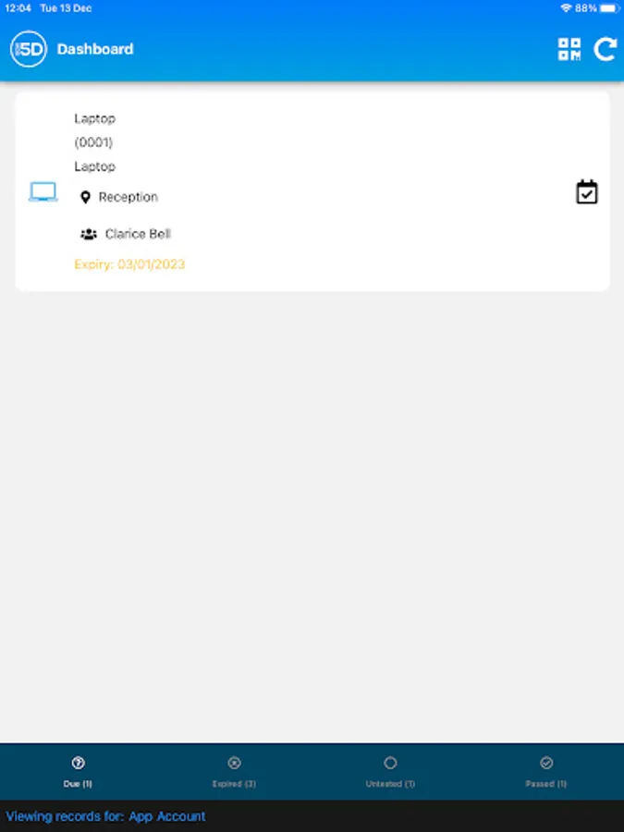Screen dimensions: 624x832
Task: Select the Due (1) tab label
Action: [78, 784]
